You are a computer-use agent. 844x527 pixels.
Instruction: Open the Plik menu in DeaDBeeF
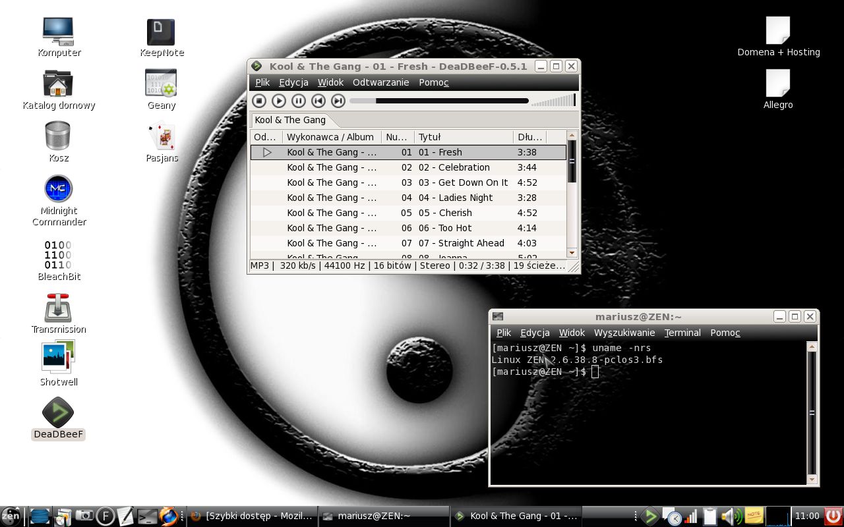[x=262, y=82]
